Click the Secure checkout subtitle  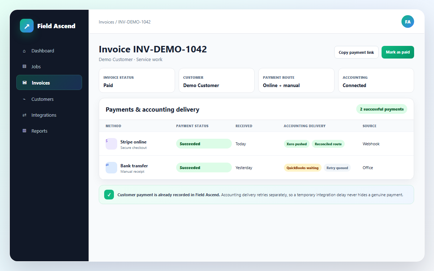pos(133,148)
